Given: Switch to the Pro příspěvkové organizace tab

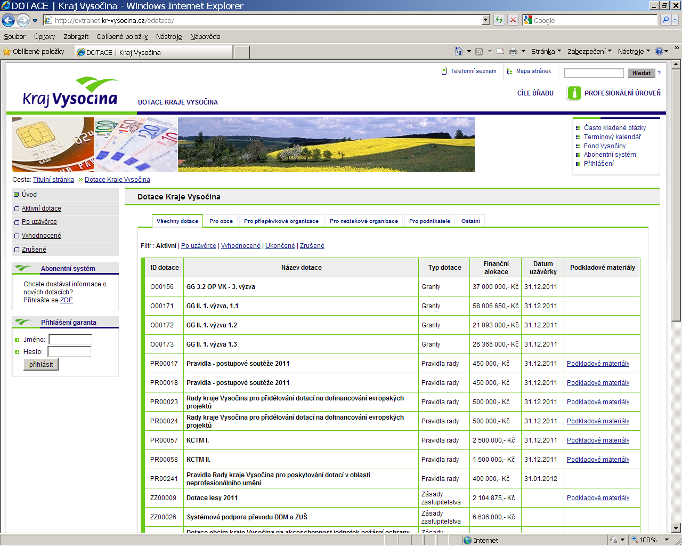Looking at the screenshot, I should pyautogui.click(x=281, y=221).
